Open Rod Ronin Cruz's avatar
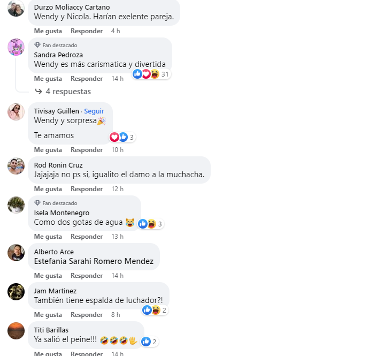This screenshot has height=356, width=369. (x=16, y=166)
